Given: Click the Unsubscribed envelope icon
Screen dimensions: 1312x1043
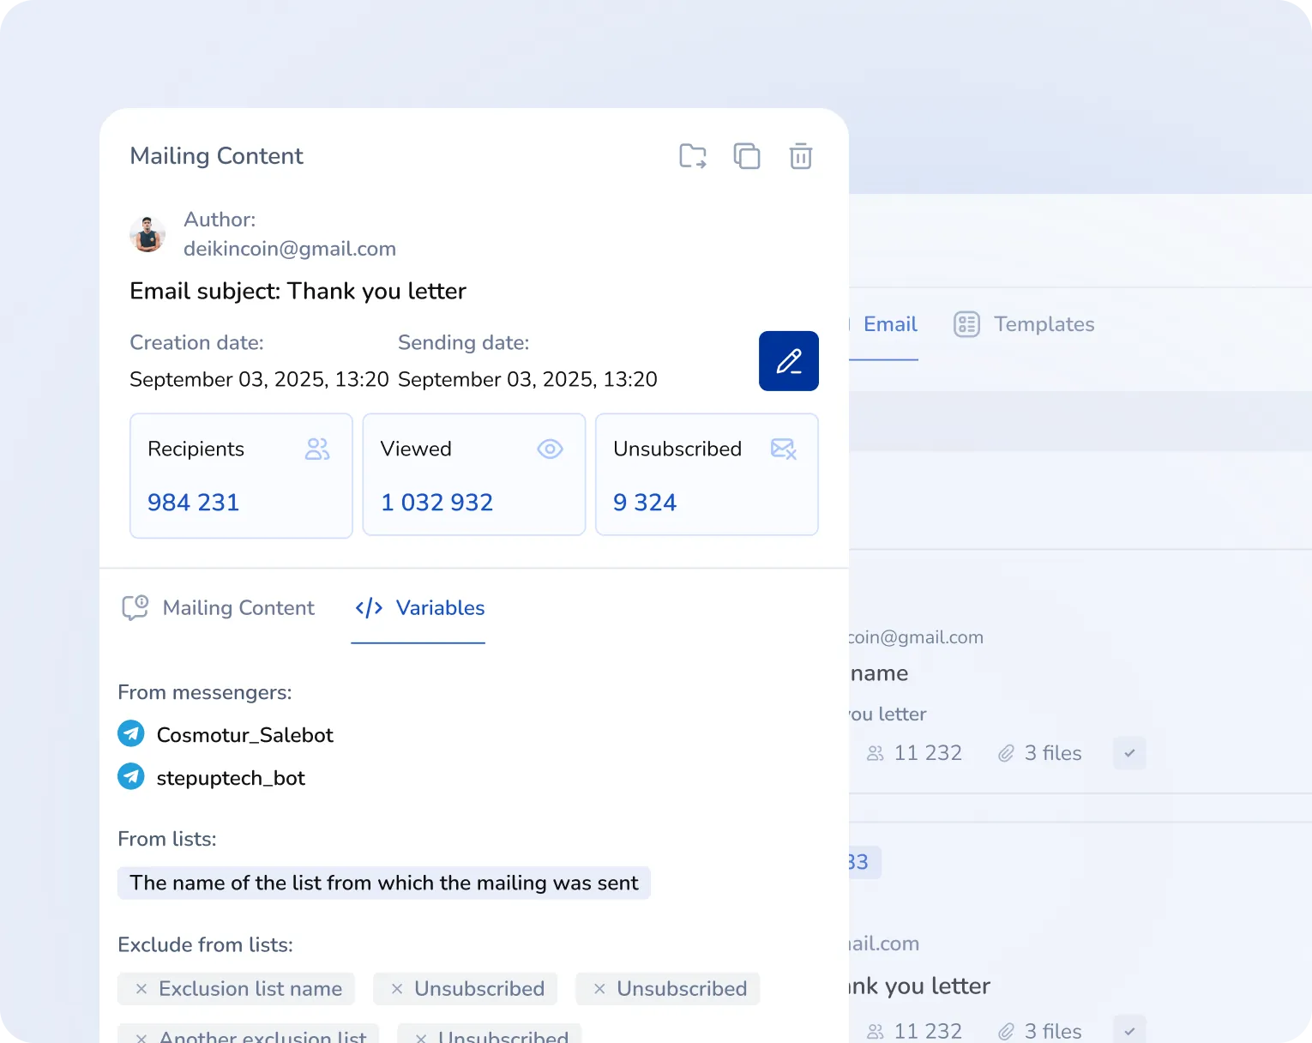Looking at the screenshot, I should [x=783, y=449].
